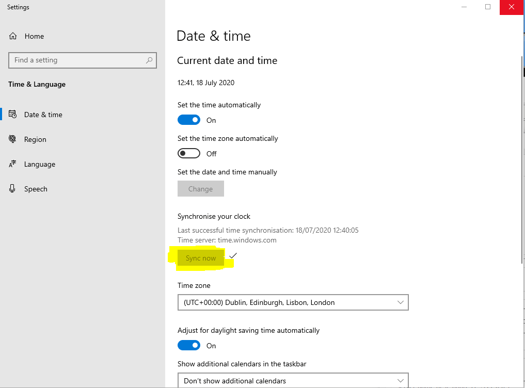Click the Sync now button
This screenshot has width=525, height=388.
(x=201, y=258)
